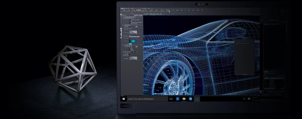This screenshot has width=302, height=119.
Task: Click the Seam falloff curve graph
Action: 133,58
